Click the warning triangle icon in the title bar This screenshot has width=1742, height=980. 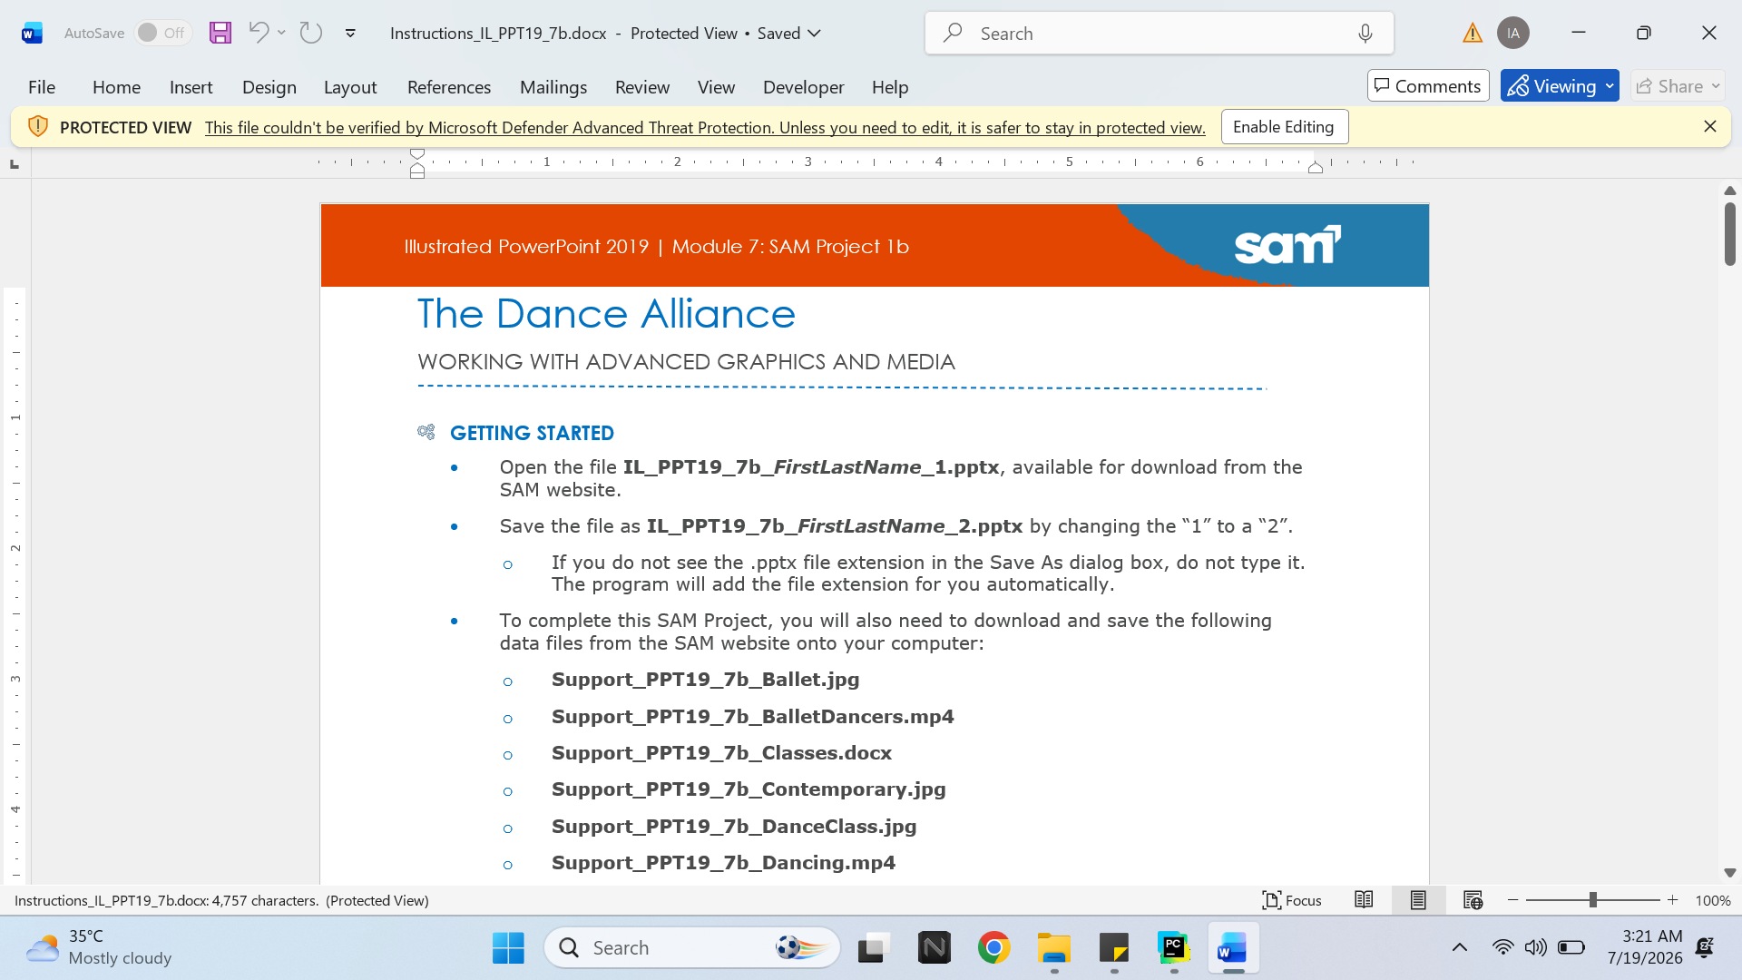(x=1473, y=34)
